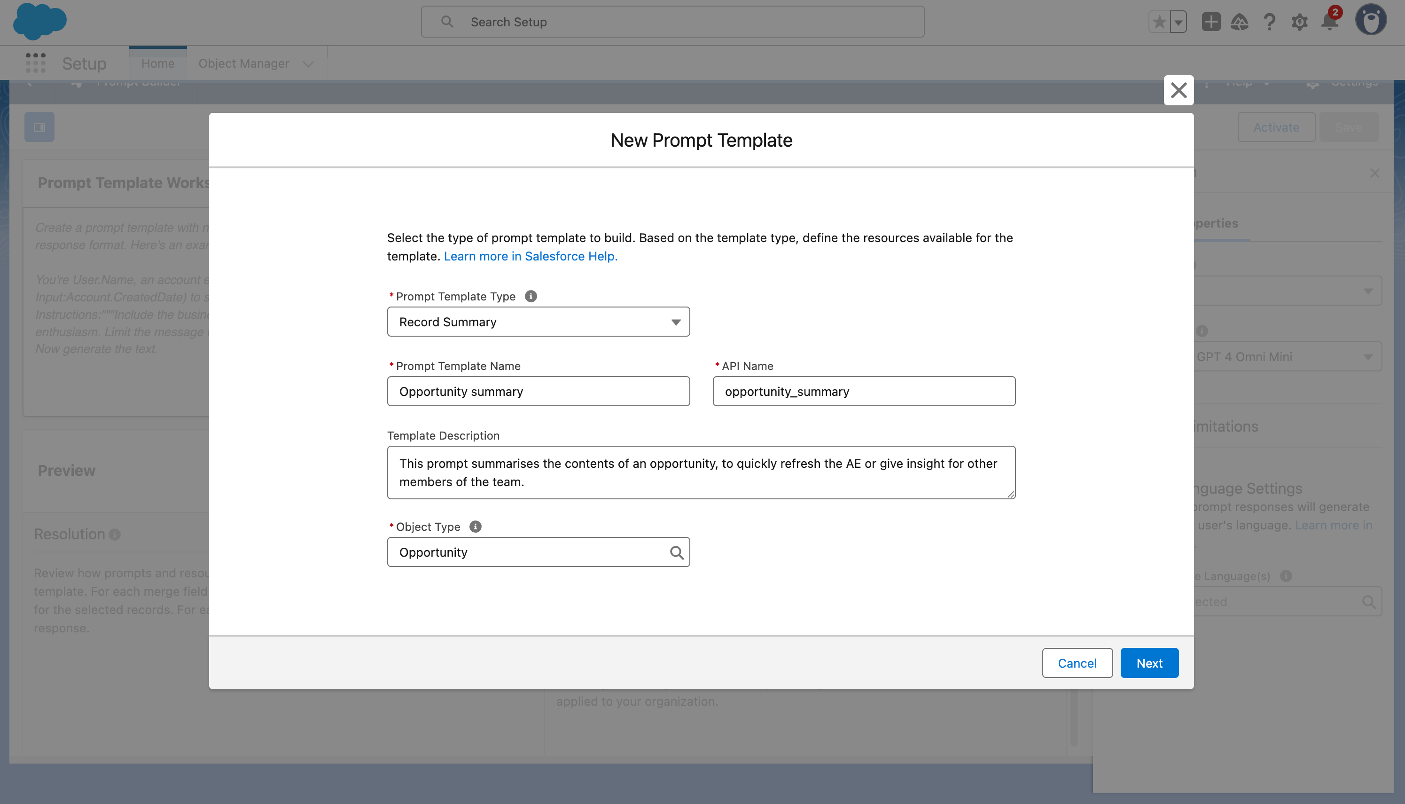Viewport: 1405px width, 804px height.
Task: Open the App Launcher dots
Action: click(x=35, y=63)
